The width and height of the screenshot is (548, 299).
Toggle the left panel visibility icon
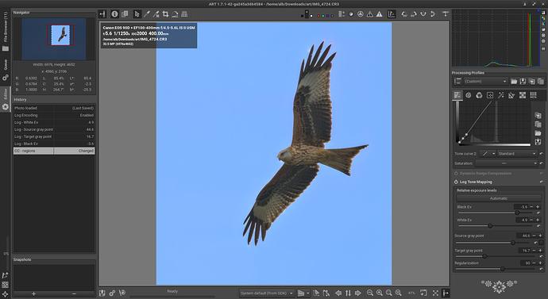102,14
